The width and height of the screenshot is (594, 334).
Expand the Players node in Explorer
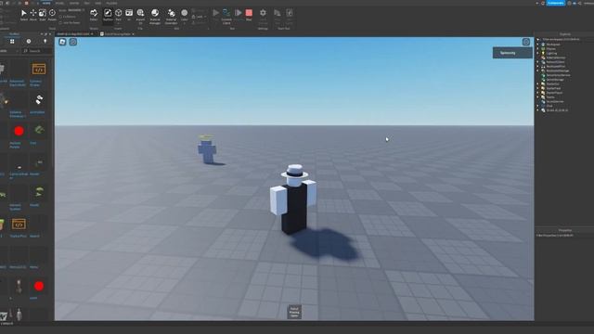pyautogui.click(x=537, y=49)
